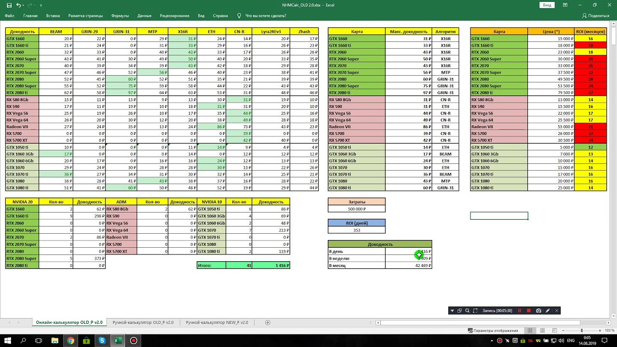Switch to Normal view icon in status bar
The width and height of the screenshot is (617, 347).
pos(530,331)
